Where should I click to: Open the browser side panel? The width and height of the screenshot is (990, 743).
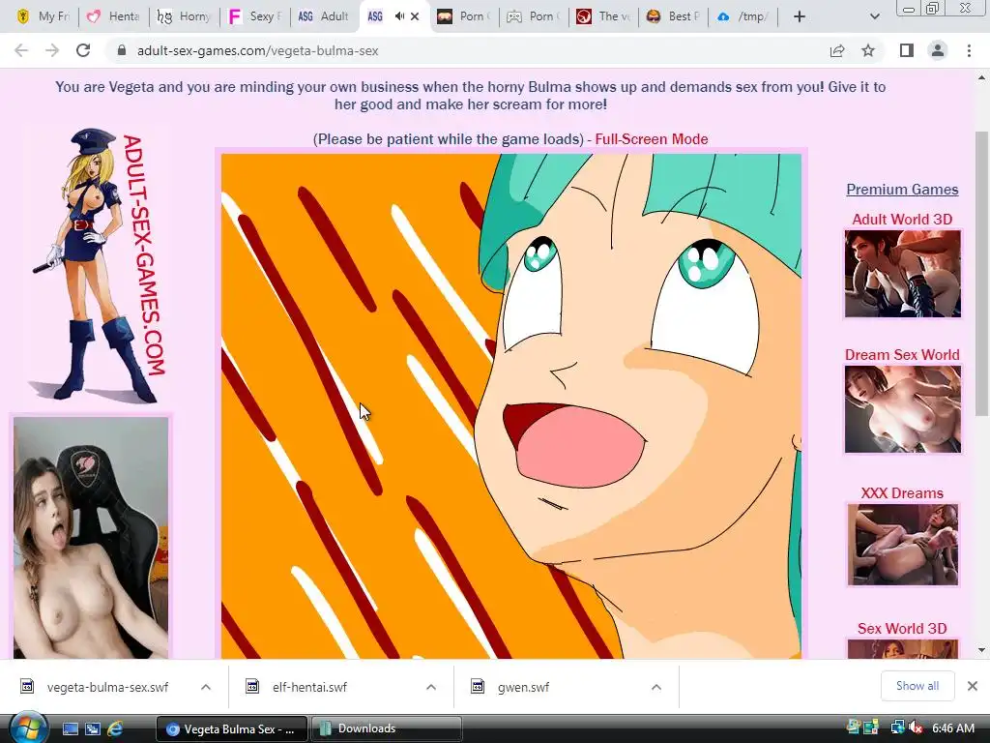(907, 50)
